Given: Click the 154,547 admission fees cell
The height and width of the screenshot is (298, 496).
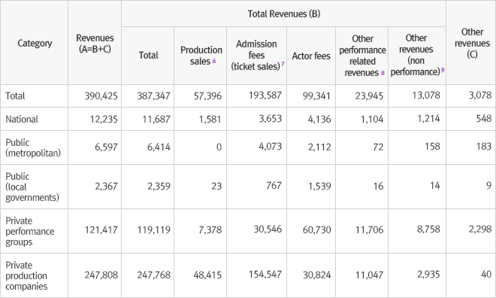Looking at the screenshot, I should pos(265,274).
